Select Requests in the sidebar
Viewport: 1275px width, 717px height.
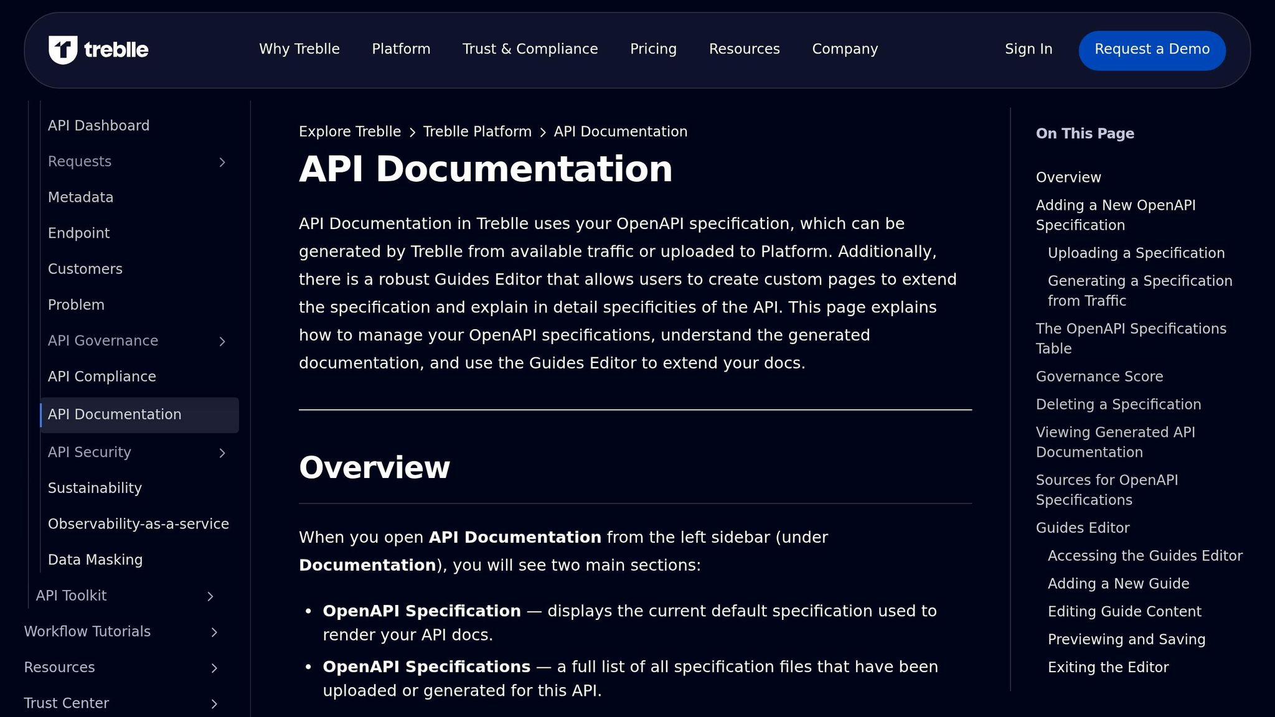coord(80,162)
